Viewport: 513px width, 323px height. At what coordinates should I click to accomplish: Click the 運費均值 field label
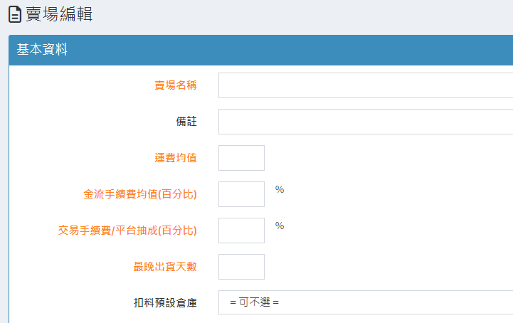[x=176, y=158]
